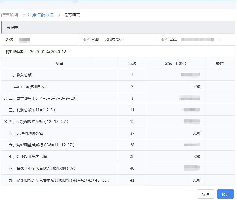The width and height of the screenshot is (237, 200).
Task: Click the 0.00 amount in row 39
Action: click(196, 157)
